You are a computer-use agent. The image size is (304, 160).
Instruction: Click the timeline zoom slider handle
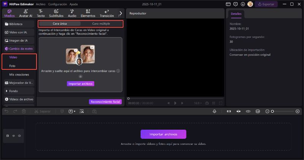[x=272, y=111]
